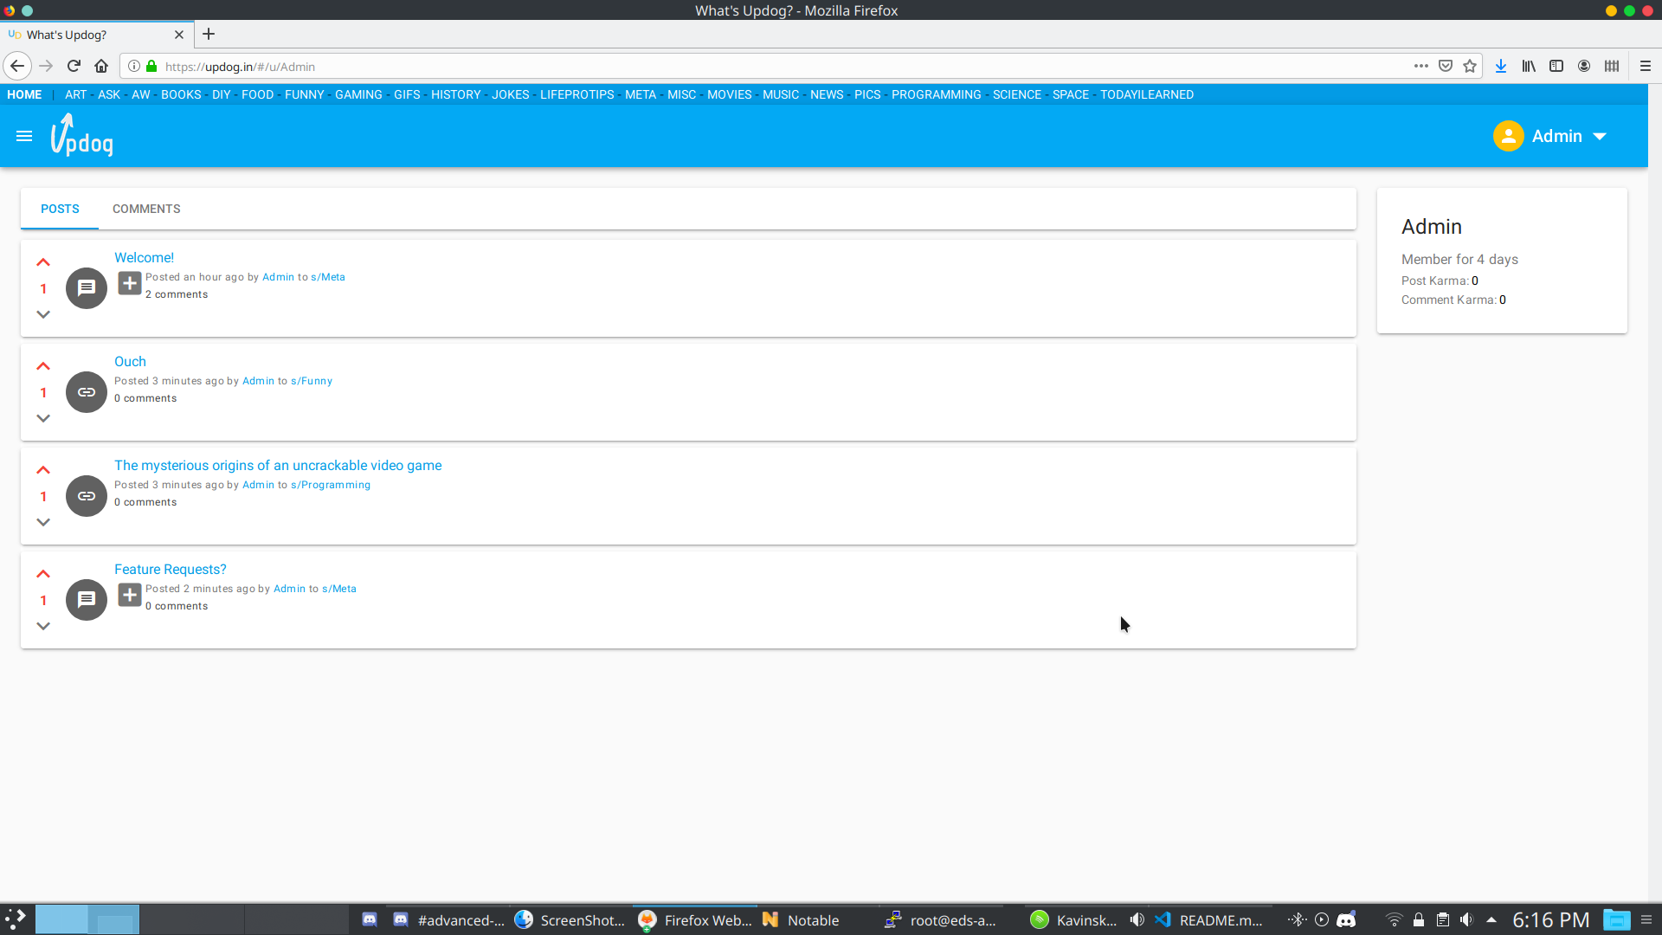Expand the Welcome! post plus icon
Viewport: 1662px width, 935px height.
click(130, 283)
